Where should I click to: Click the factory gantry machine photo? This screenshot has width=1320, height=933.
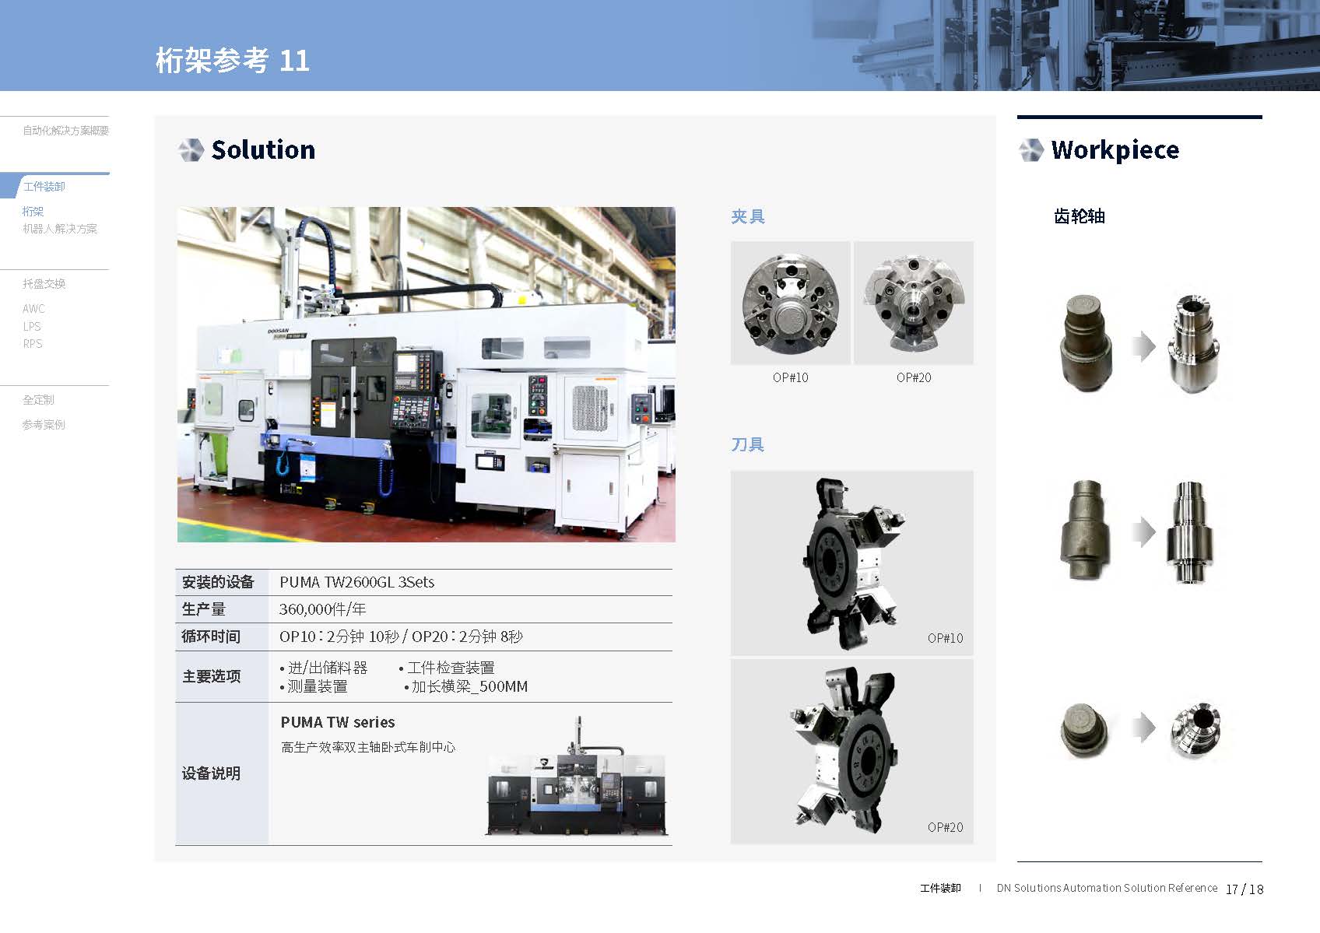(x=426, y=374)
